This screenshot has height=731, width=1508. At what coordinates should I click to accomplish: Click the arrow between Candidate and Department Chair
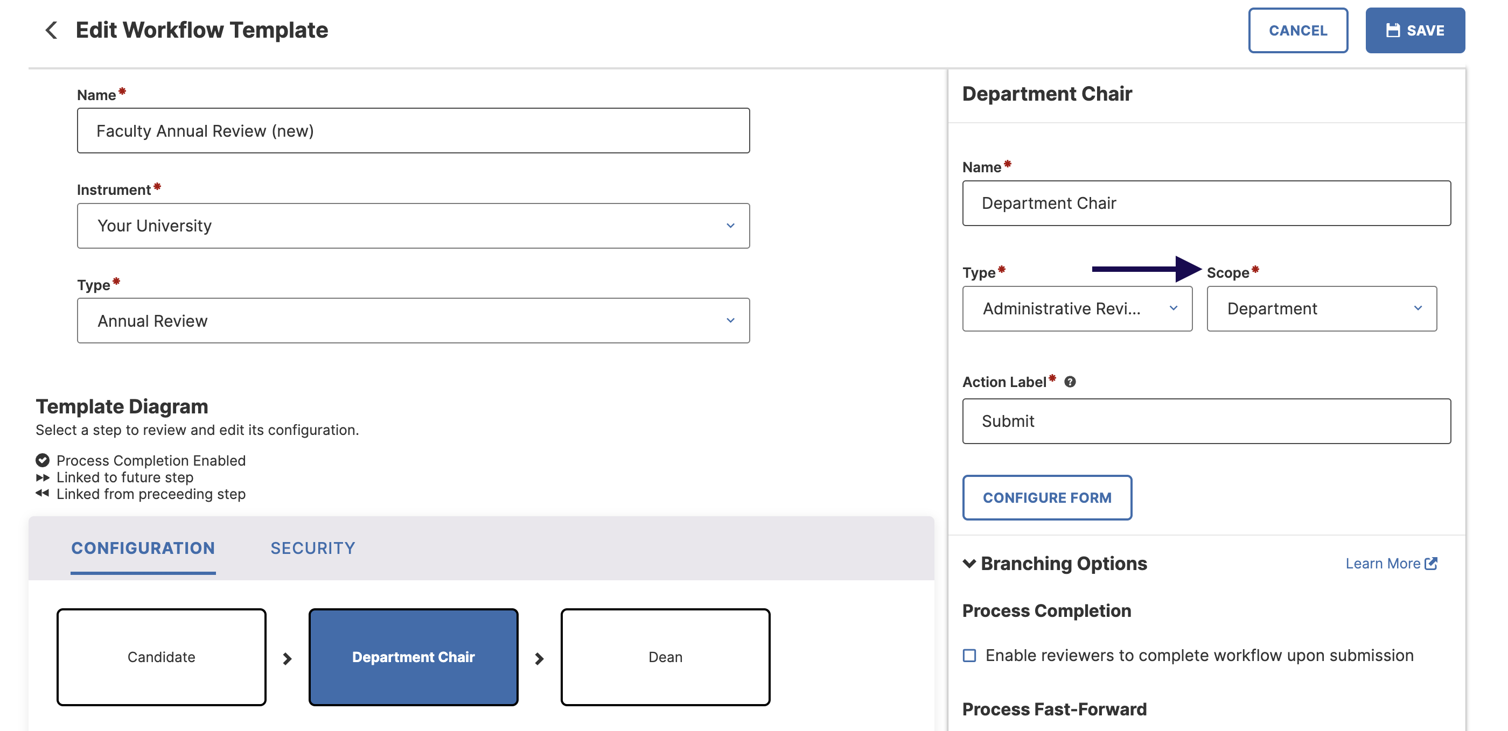click(288, 658)
